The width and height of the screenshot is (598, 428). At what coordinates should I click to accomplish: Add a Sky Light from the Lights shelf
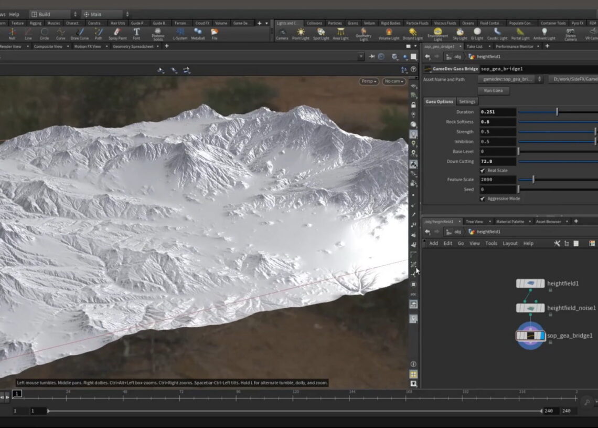460,34
